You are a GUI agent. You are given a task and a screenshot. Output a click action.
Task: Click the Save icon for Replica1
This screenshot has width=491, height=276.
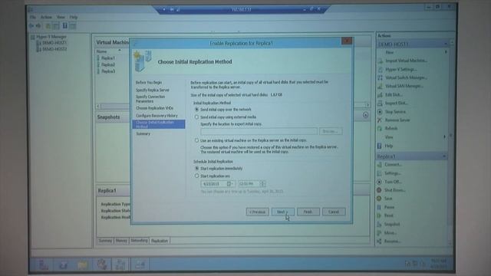click(x=379, y=199)
